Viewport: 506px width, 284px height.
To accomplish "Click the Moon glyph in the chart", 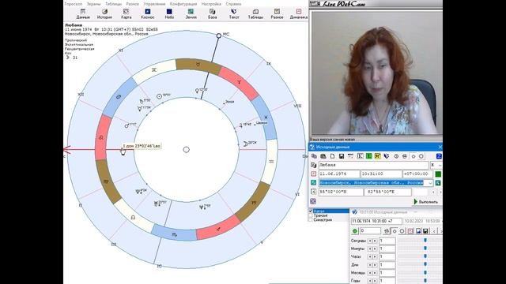I will [246, 144].
